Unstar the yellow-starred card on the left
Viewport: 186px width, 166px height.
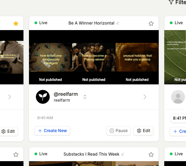pyautogui.click(x=16, y=24)
